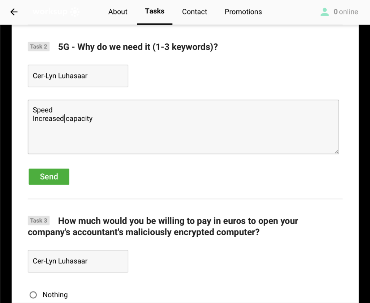Go back using the arrow icon
The width and height of the screenshot is (370, 303).
(14, 12)
